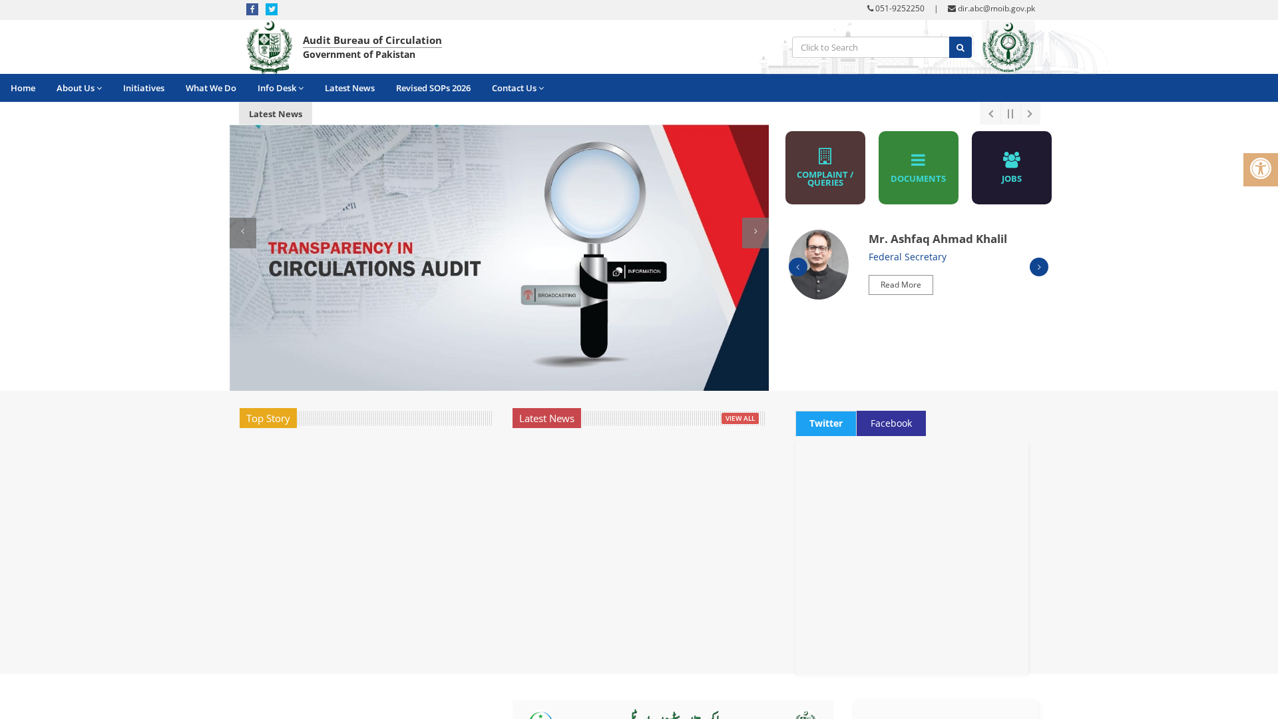Click the Government of Pakistan emblem logo
1278x719 pixels.
[270, 47]
